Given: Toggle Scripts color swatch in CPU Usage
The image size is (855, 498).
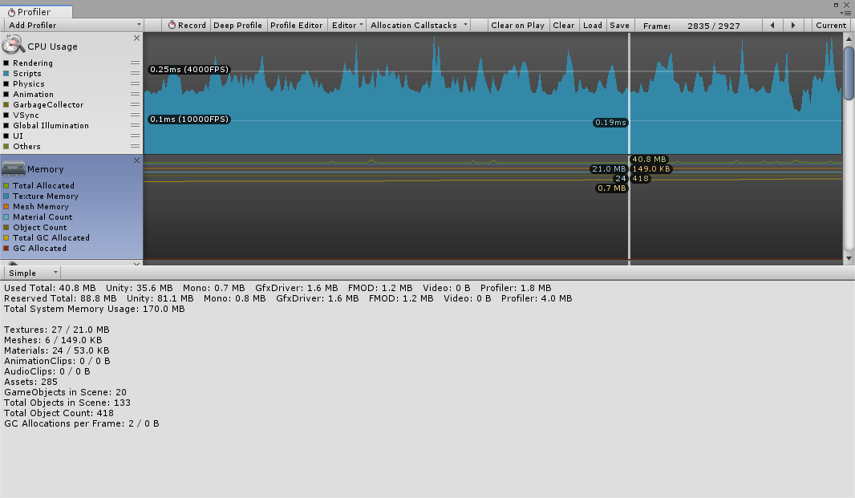Looking at the screenshot, I should pos(6,74).
